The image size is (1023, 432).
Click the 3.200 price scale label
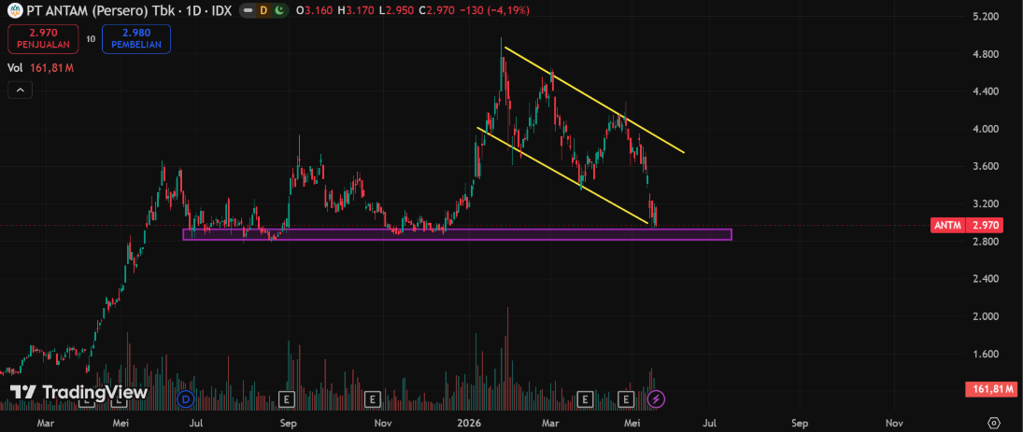point(985,204)
